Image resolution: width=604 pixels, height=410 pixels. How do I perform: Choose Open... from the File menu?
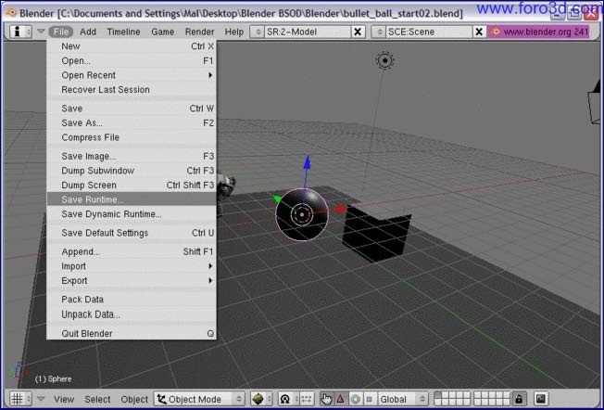coord(132,61)
